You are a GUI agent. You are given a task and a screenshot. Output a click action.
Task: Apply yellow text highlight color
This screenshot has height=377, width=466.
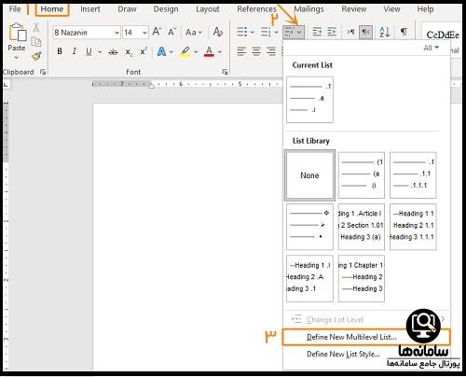185,51
